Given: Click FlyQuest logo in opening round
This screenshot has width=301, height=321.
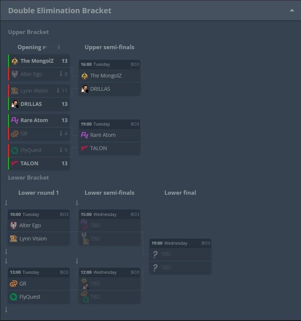Looking at the screenshot, I should 15,150.
